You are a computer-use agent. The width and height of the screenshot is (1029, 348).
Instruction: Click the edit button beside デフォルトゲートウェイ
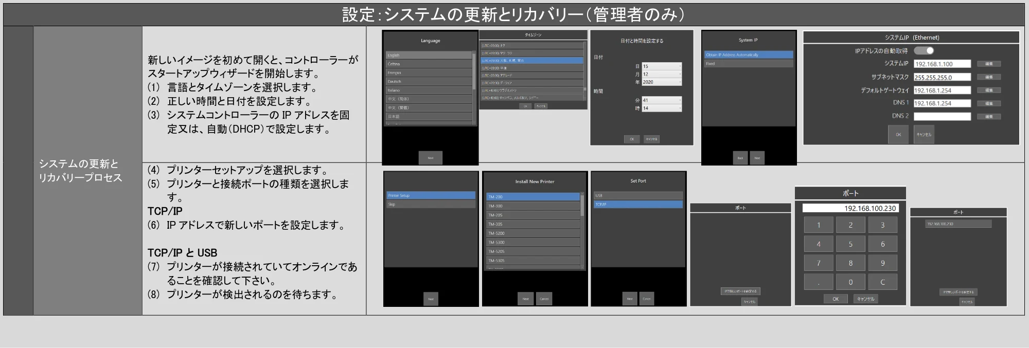coord(989,90)
